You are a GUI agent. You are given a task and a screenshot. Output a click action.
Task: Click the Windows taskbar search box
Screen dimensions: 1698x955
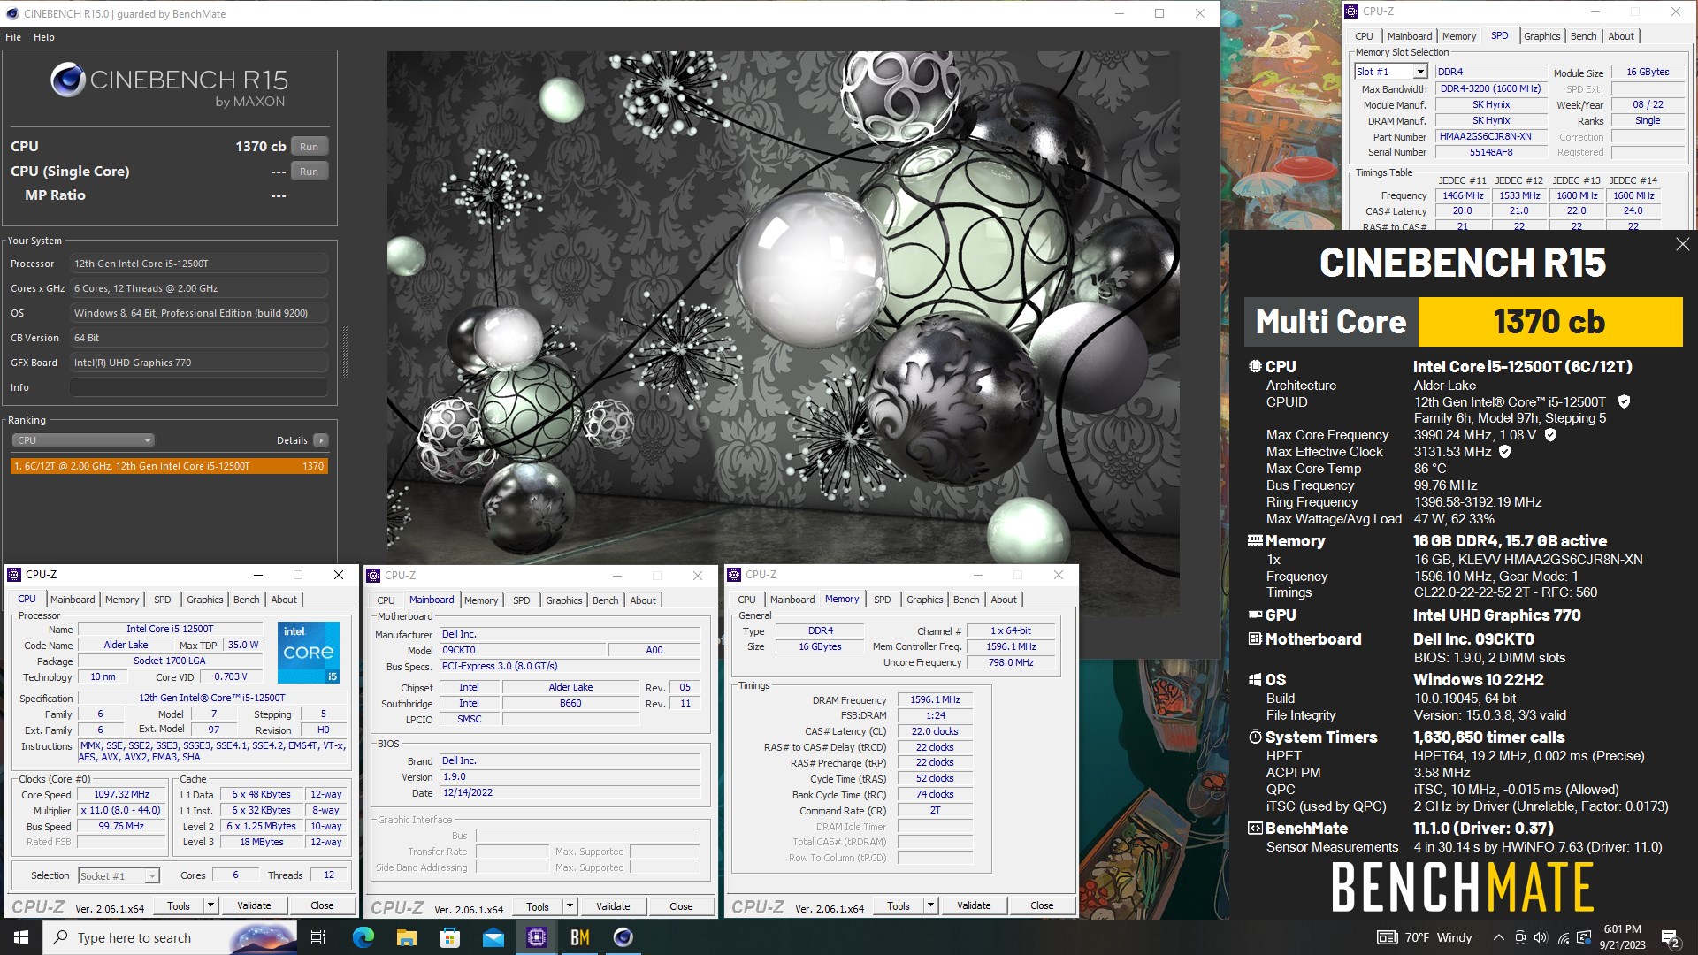tap(170, 937)
